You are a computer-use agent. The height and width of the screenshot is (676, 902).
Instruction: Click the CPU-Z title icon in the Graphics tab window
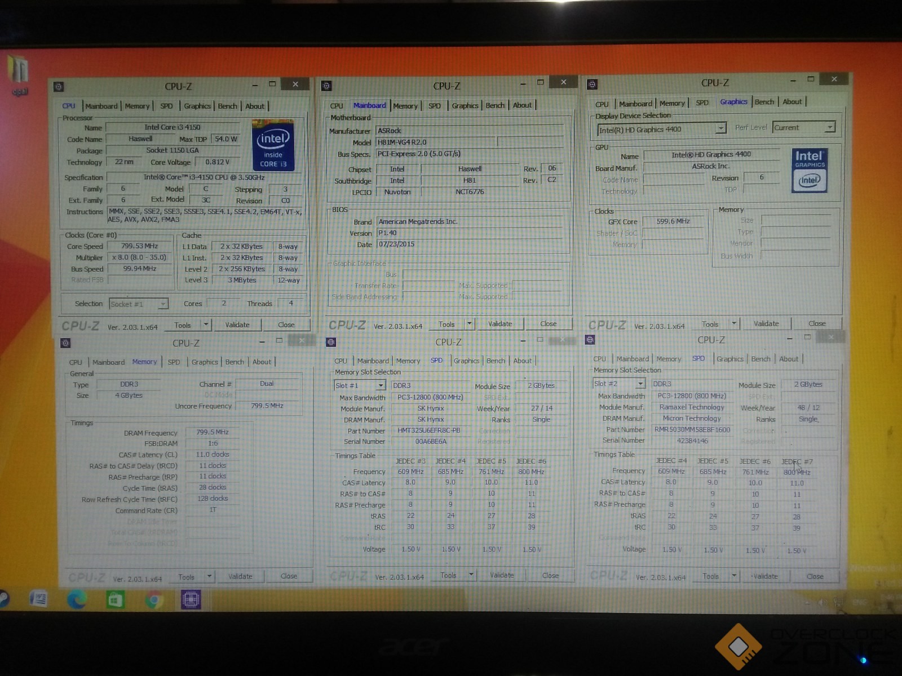[x=592, y=84]
